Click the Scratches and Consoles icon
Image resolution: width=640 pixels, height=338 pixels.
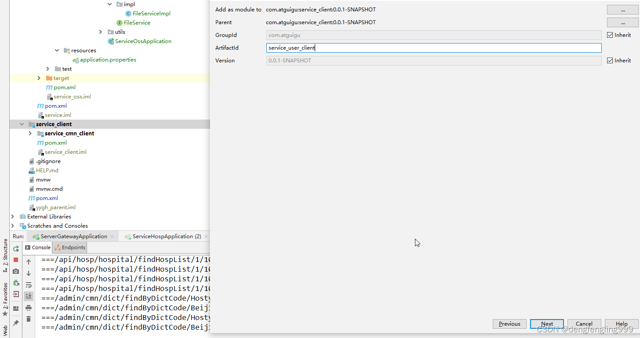(x=23, y=226)
